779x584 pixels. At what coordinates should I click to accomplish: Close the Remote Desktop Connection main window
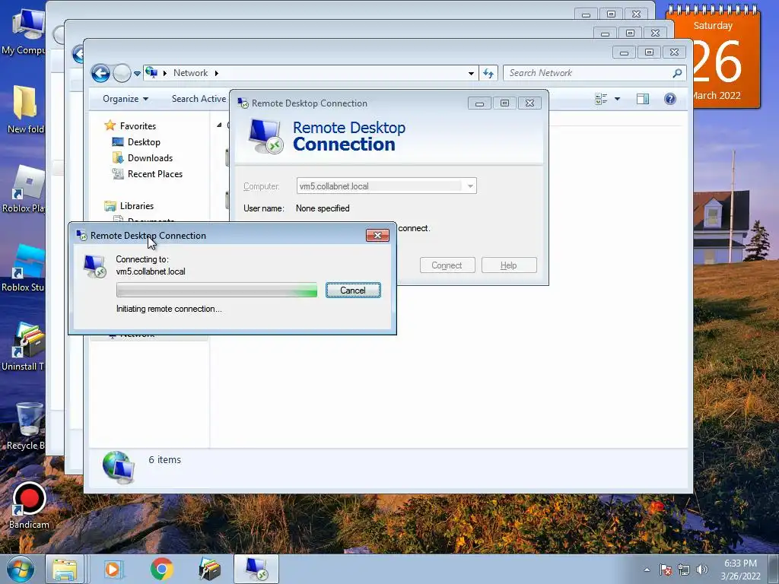pos(529,103)
